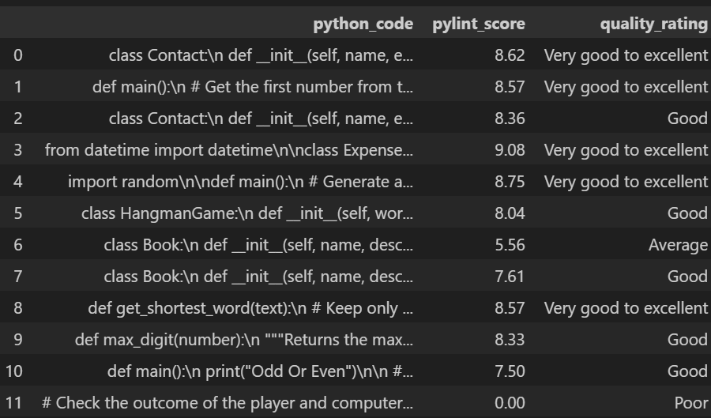Click the python_code column header
The width and height of the screenshot is (711, 418).
coord(363,24)
